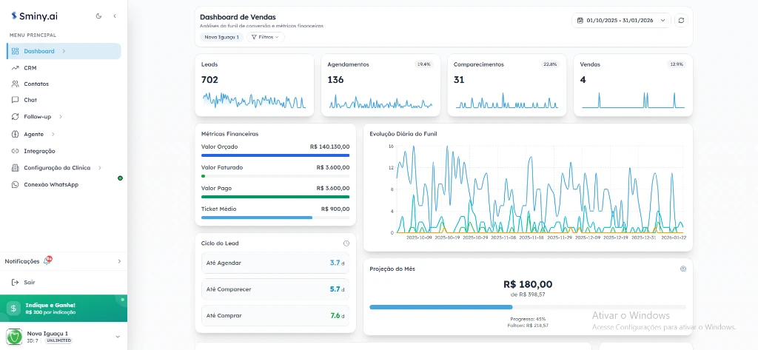758x350 pixels.
Task: Click the Nova Iguaçu 1 clinic logo
Action: 14,337
